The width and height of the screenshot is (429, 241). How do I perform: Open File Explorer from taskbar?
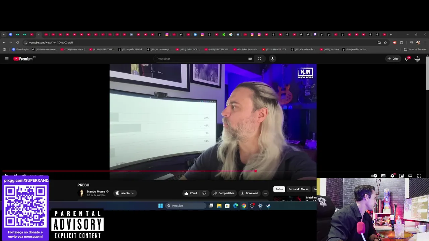click(x=219, y=206)
